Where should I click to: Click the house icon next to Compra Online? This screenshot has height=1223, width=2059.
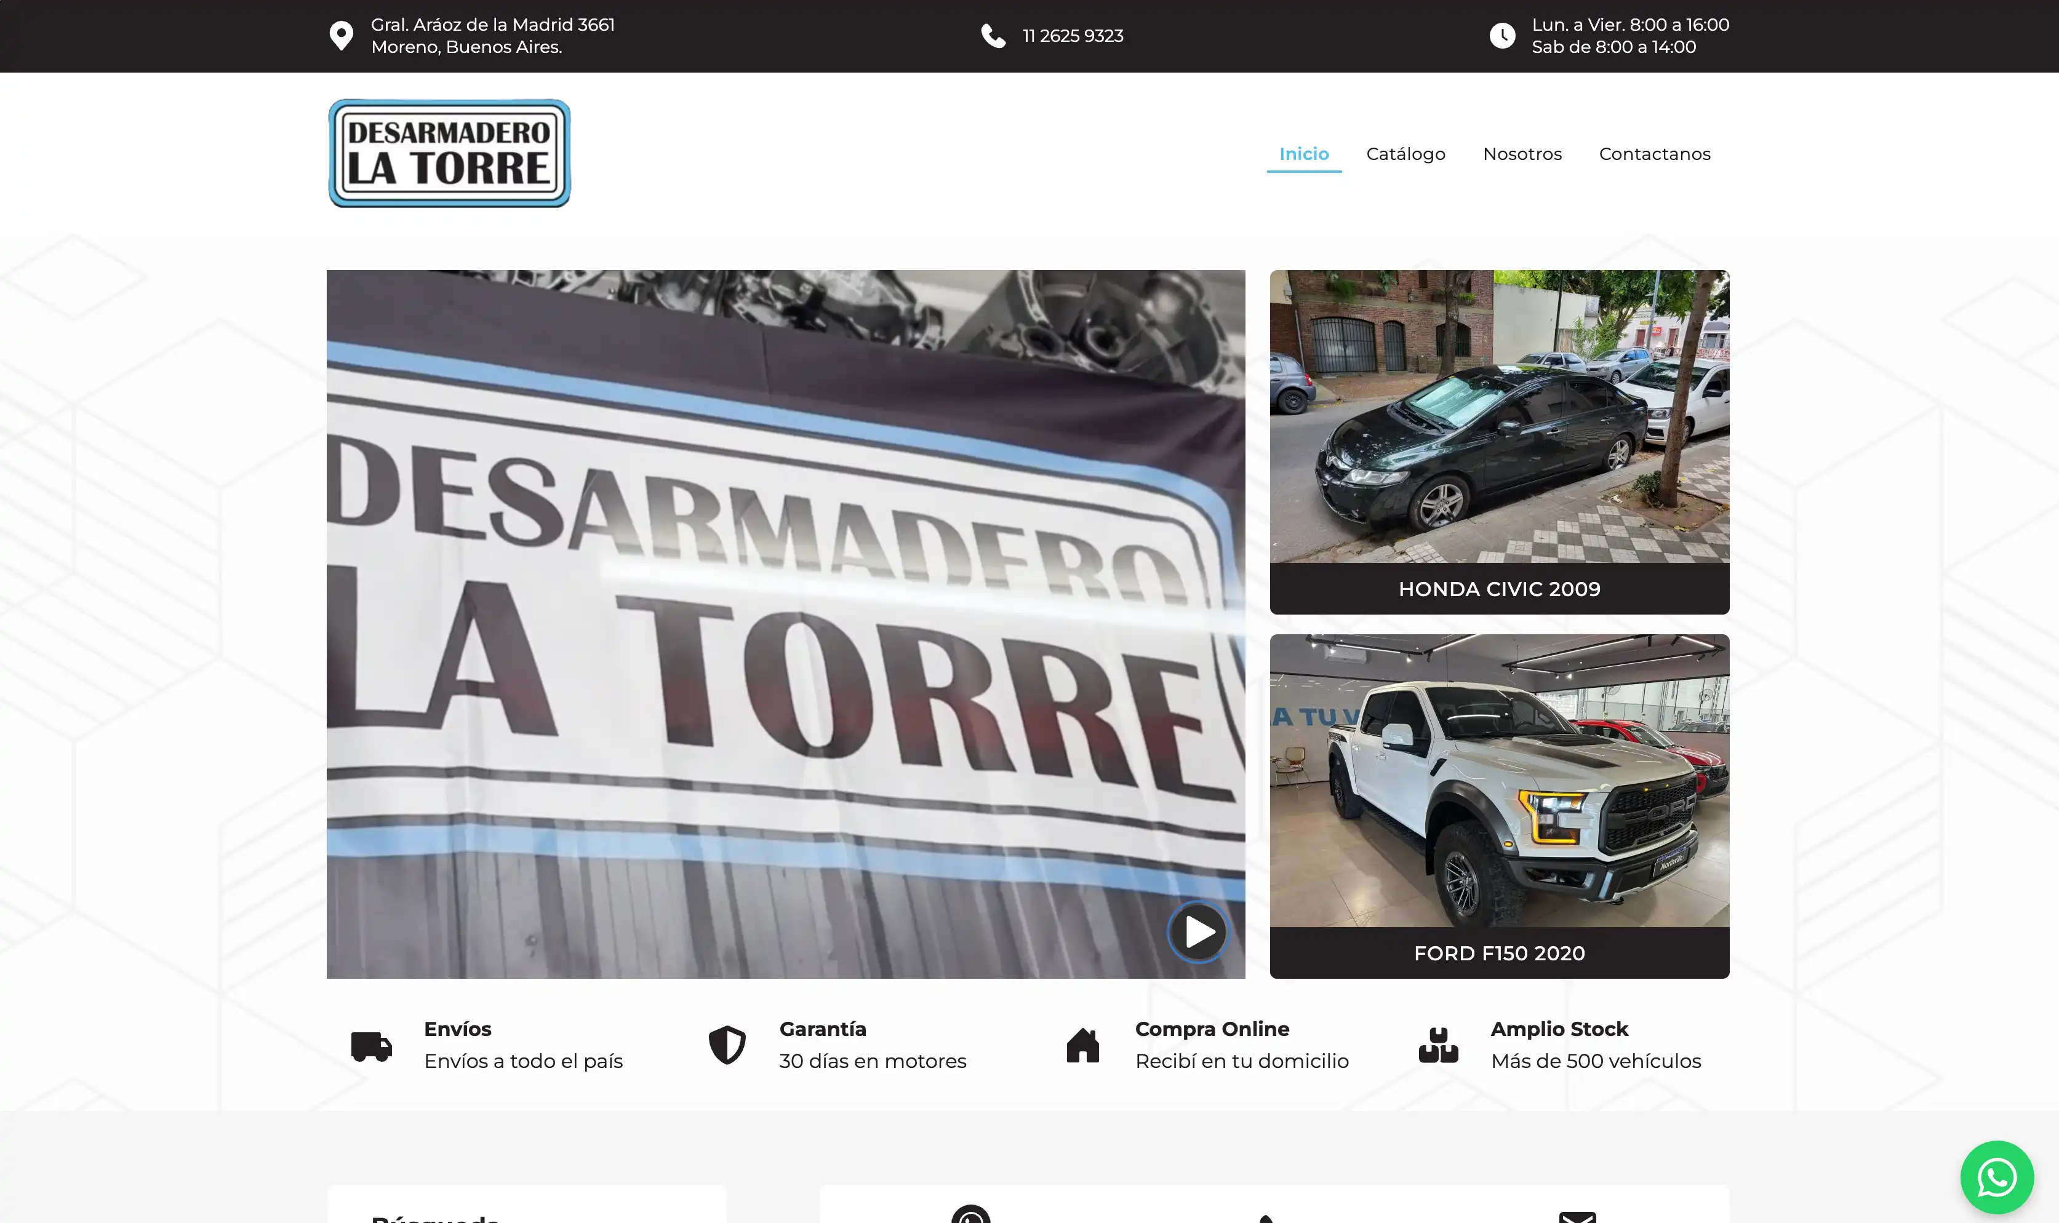(1082, 1045)
